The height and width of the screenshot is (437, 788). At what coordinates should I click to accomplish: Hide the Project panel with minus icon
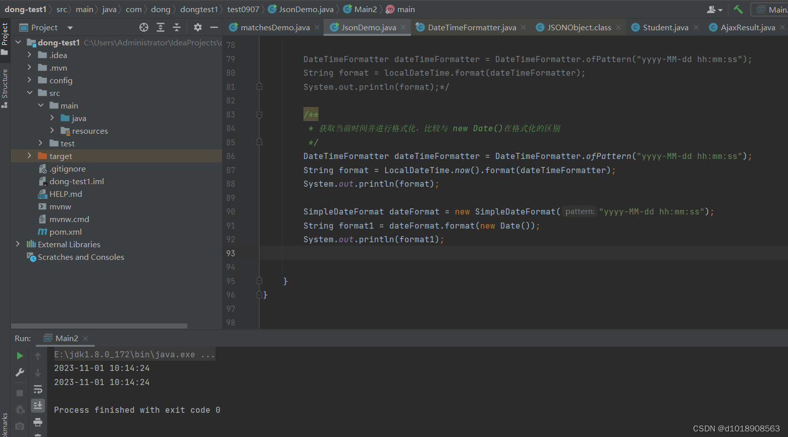tap(214, 27)
